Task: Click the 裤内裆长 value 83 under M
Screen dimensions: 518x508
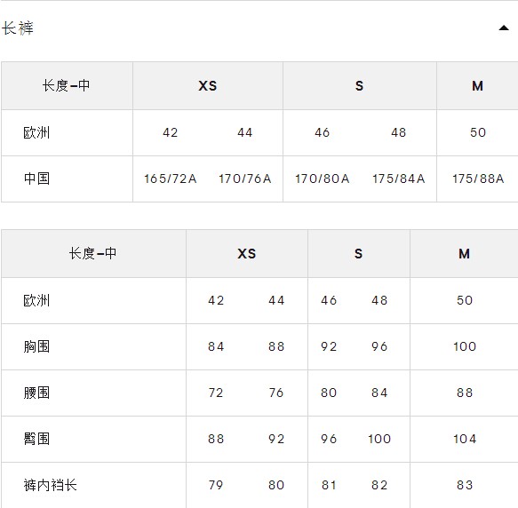Action: coord(465,485)
